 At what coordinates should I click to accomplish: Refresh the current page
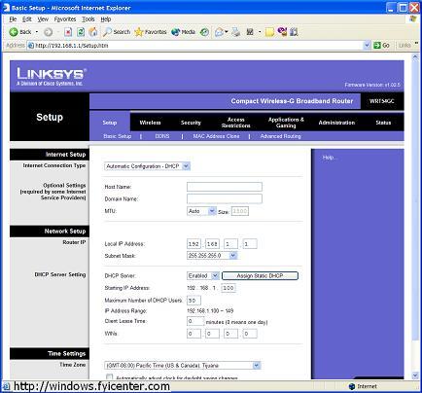(x=81, y=32)
